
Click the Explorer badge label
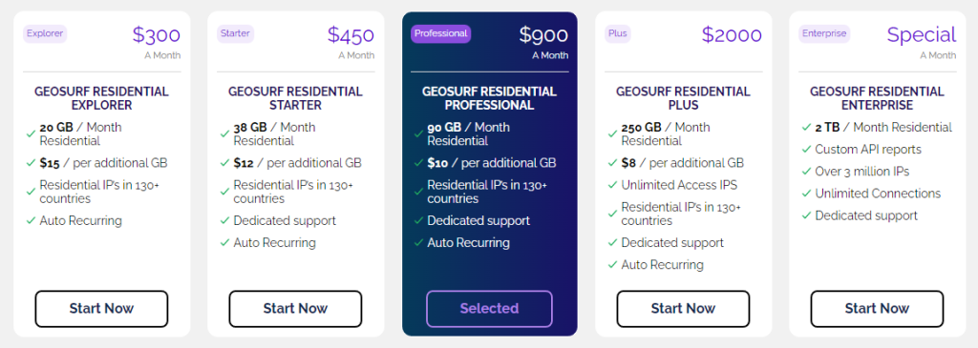(x=45, y=33)
